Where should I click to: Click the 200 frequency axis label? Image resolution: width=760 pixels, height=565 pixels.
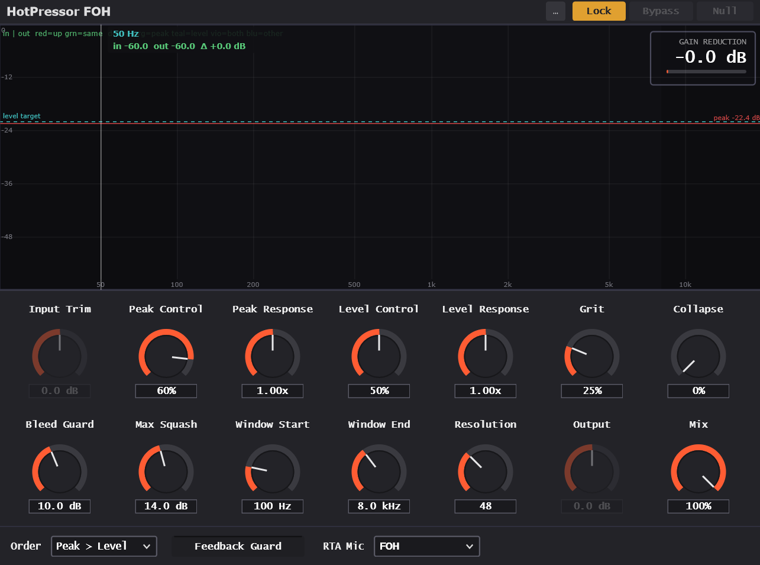click(253, 285)
